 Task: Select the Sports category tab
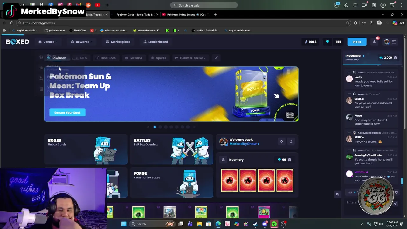pos(158,58)
